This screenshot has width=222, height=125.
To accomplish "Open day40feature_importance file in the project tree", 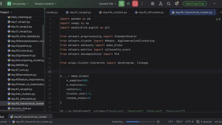I will pyautogui.click(x=27, y=80).
